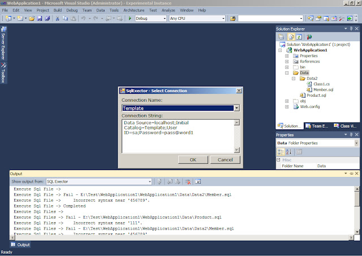Click the Navigate Backward icon

pyautogui.click(x=108, y=19)
